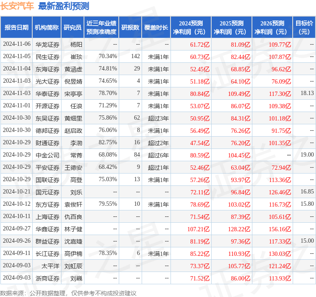
Task: Click the 研究员 column header
Action: 73,28
